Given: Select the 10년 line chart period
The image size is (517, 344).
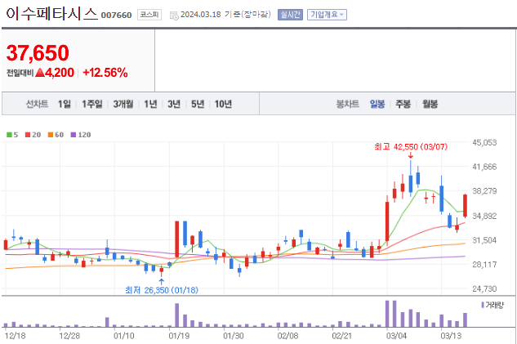Looking at the screenshot, I should click(223, 105).
